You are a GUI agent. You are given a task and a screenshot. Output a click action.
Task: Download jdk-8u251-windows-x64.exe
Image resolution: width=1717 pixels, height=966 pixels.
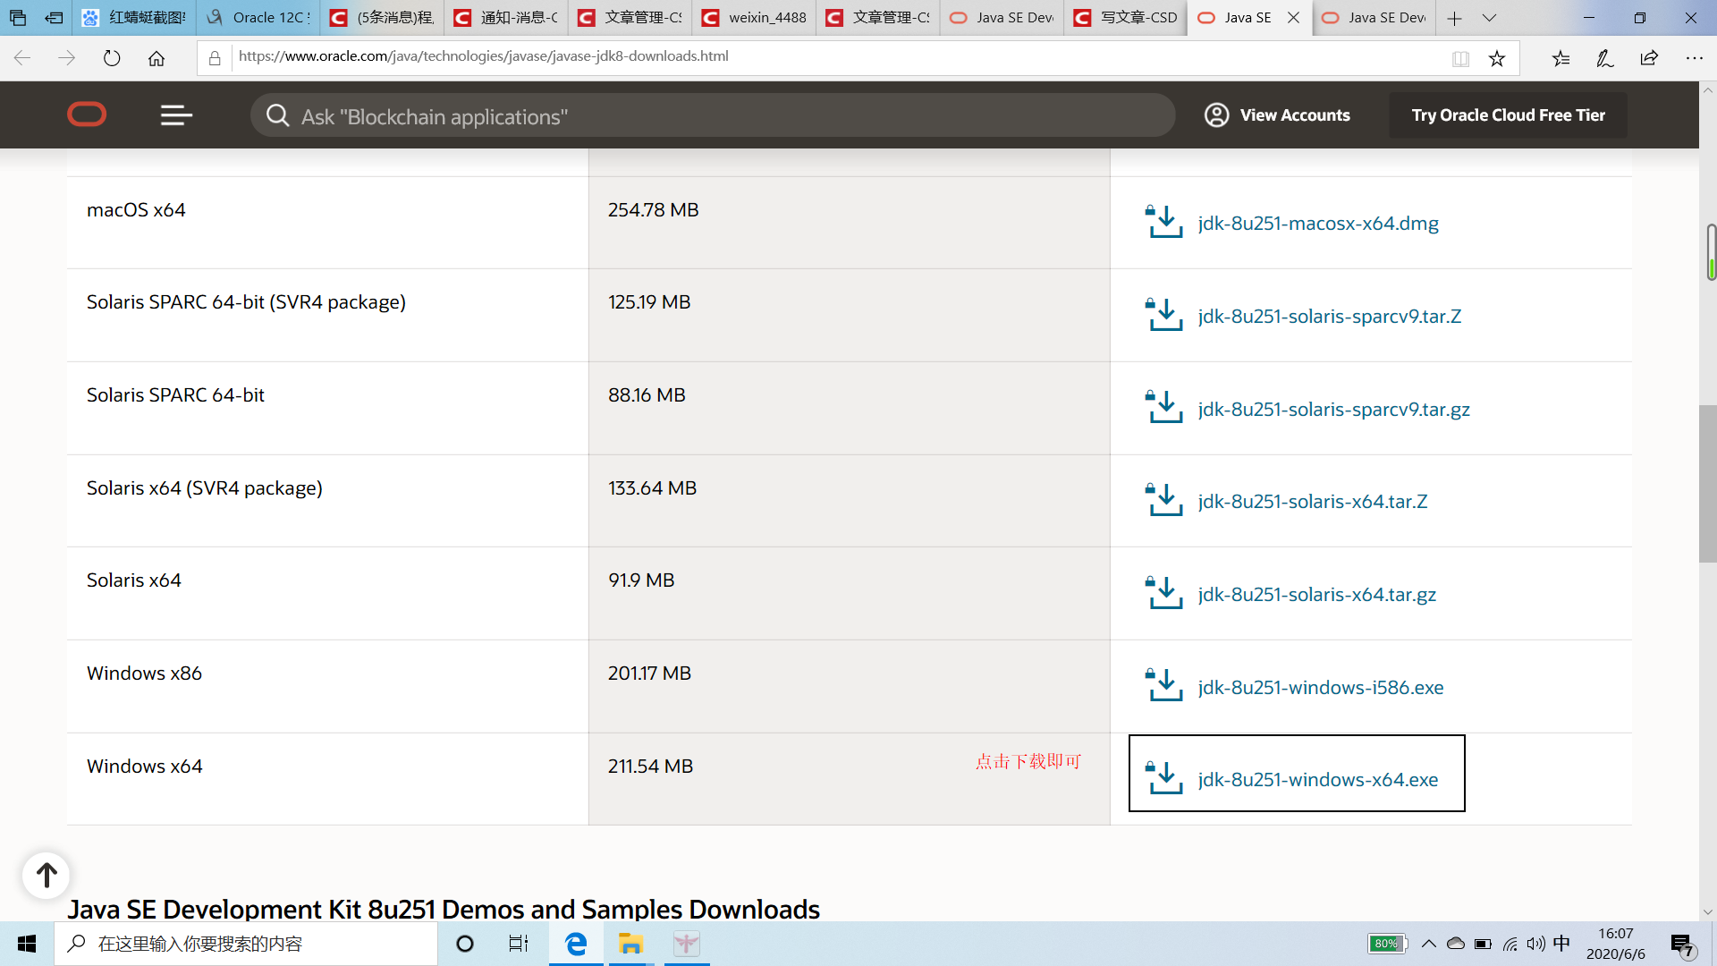[1317, 779]
